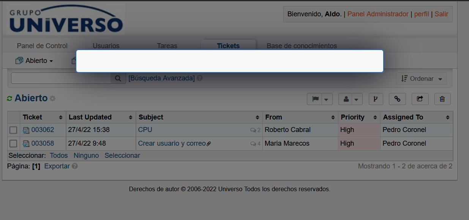Check the box for ticket 003058
The image size is (469, 220).
pyautogui.click(x=13, y=144)
